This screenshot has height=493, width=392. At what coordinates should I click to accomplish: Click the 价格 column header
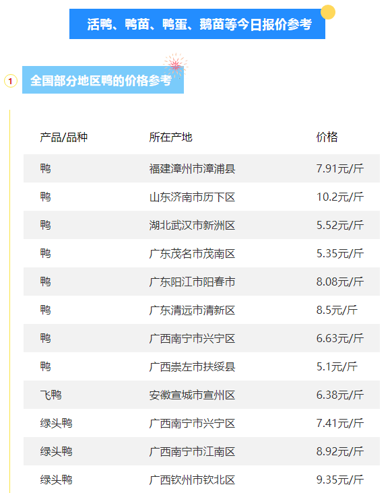point(327,137)
